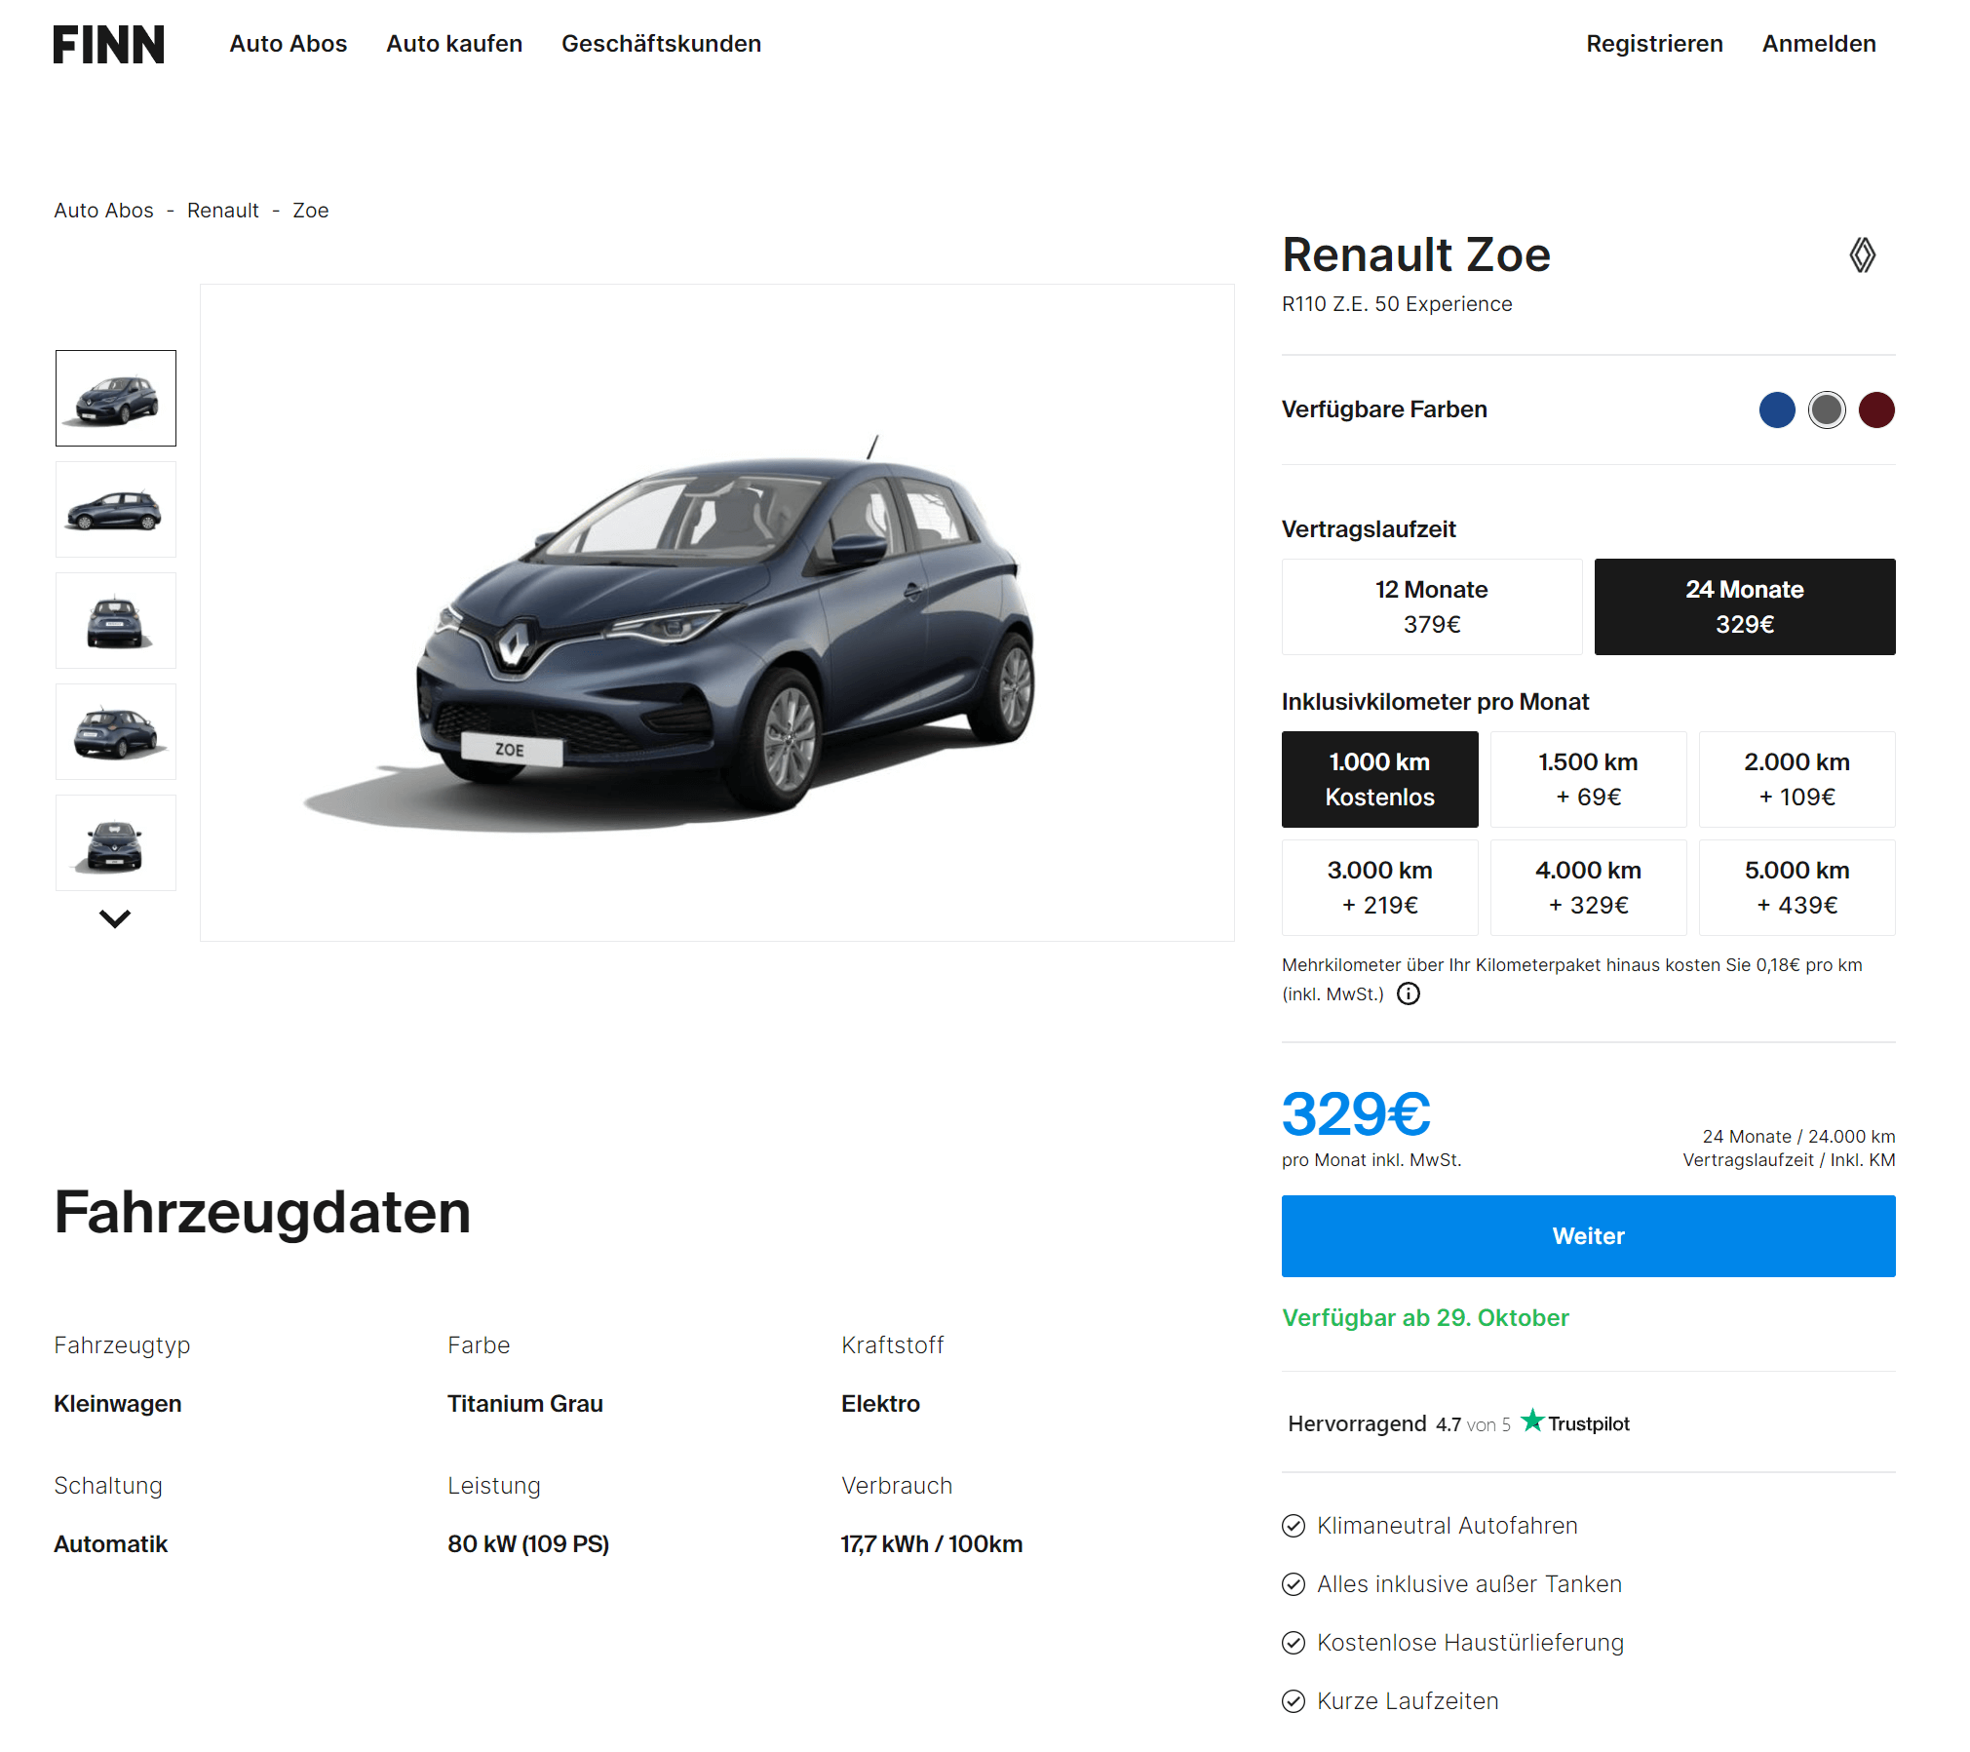View the fourth rear-angle car thumbnail
Viewport: 1970px width, 1752px height.
[x=115, y=731]
